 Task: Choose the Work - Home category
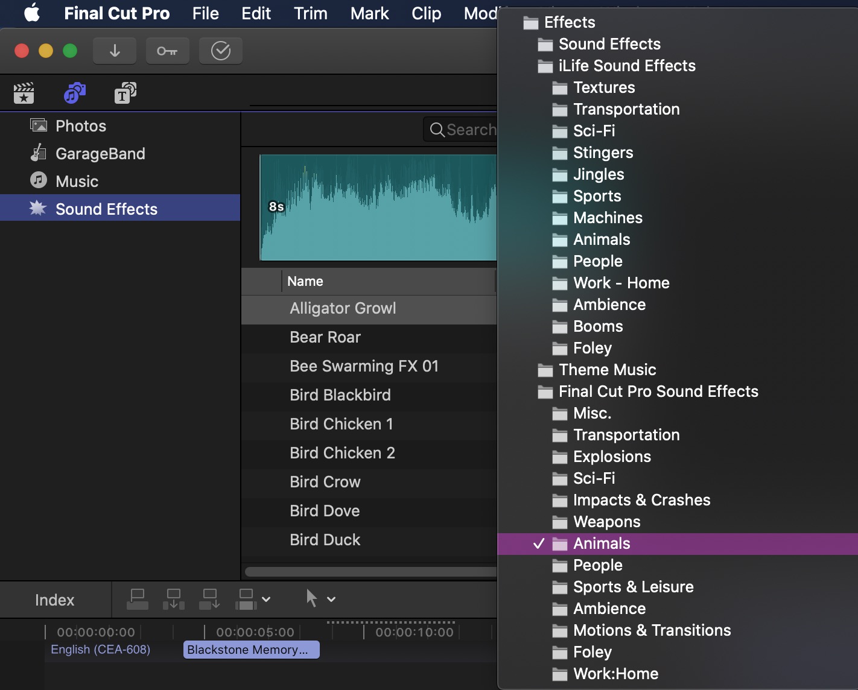click(x=678, y=283)
